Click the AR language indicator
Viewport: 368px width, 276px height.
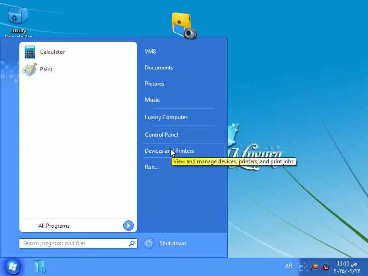point(288,266)
